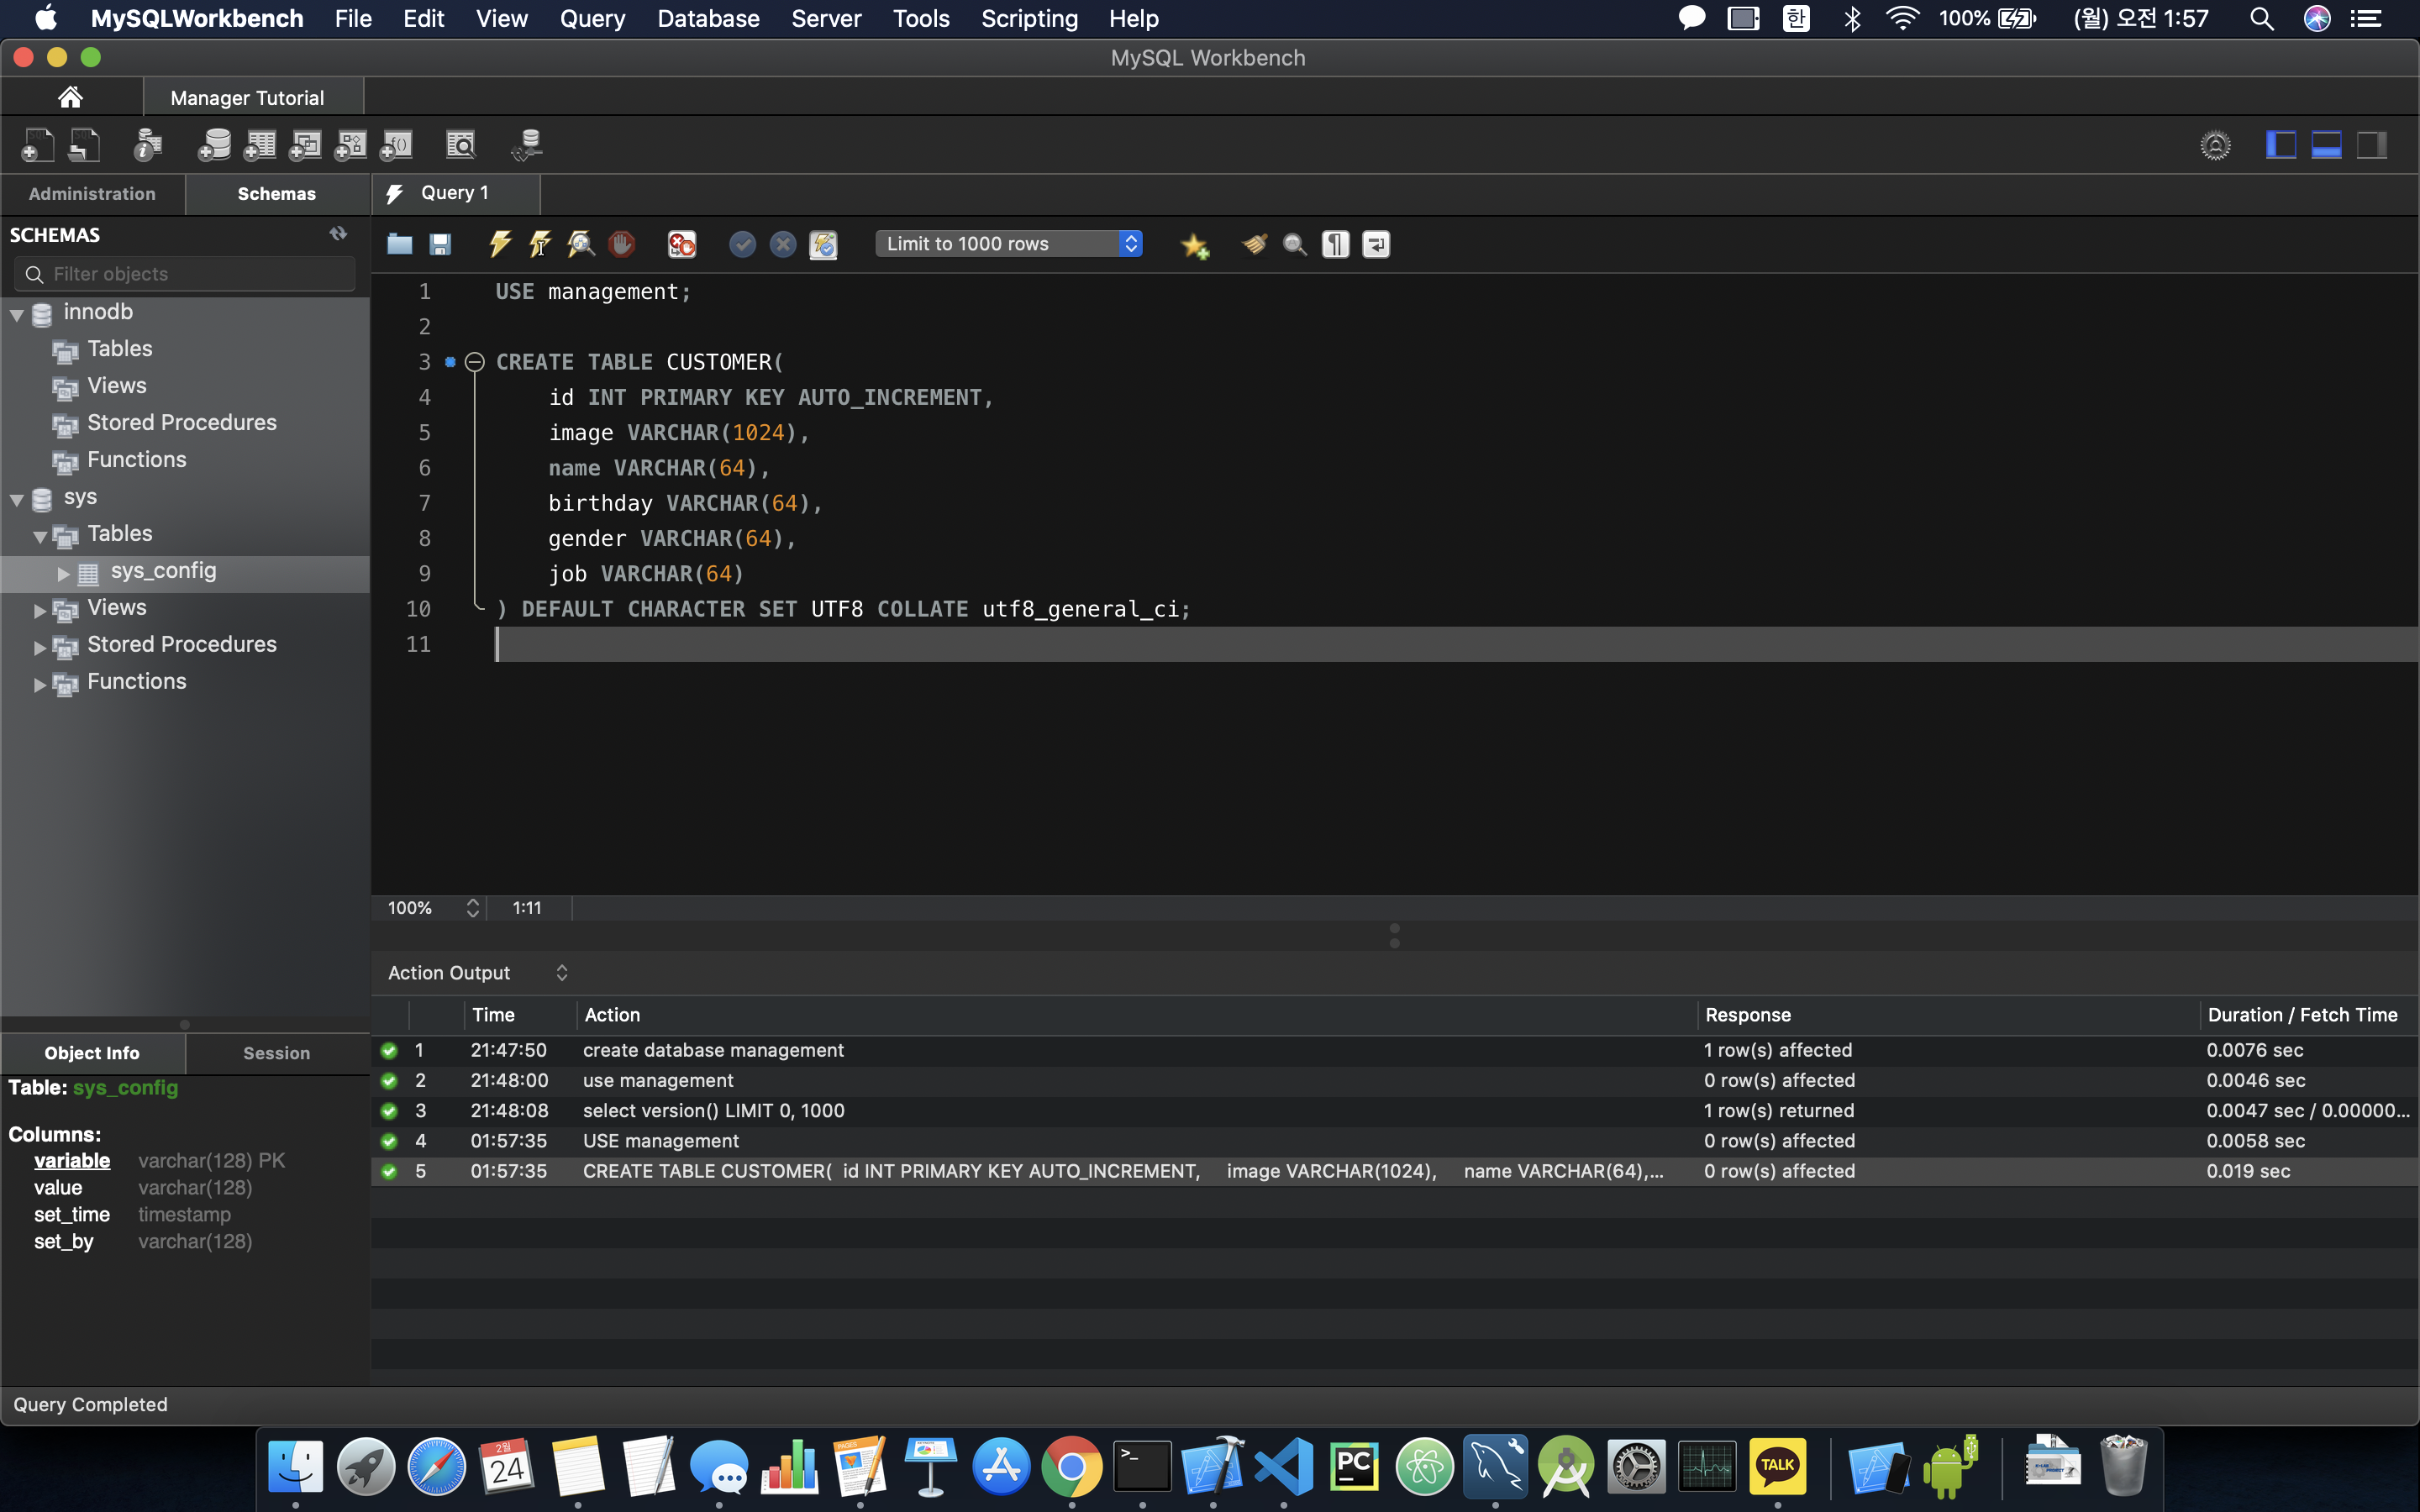Switch to the Session tab
Viewport: 2420px width, 1512px height.
(x=276, y=1053)
